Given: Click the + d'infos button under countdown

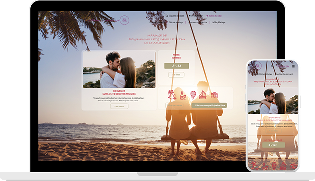Looking at the screenshot, I should 176,75.
